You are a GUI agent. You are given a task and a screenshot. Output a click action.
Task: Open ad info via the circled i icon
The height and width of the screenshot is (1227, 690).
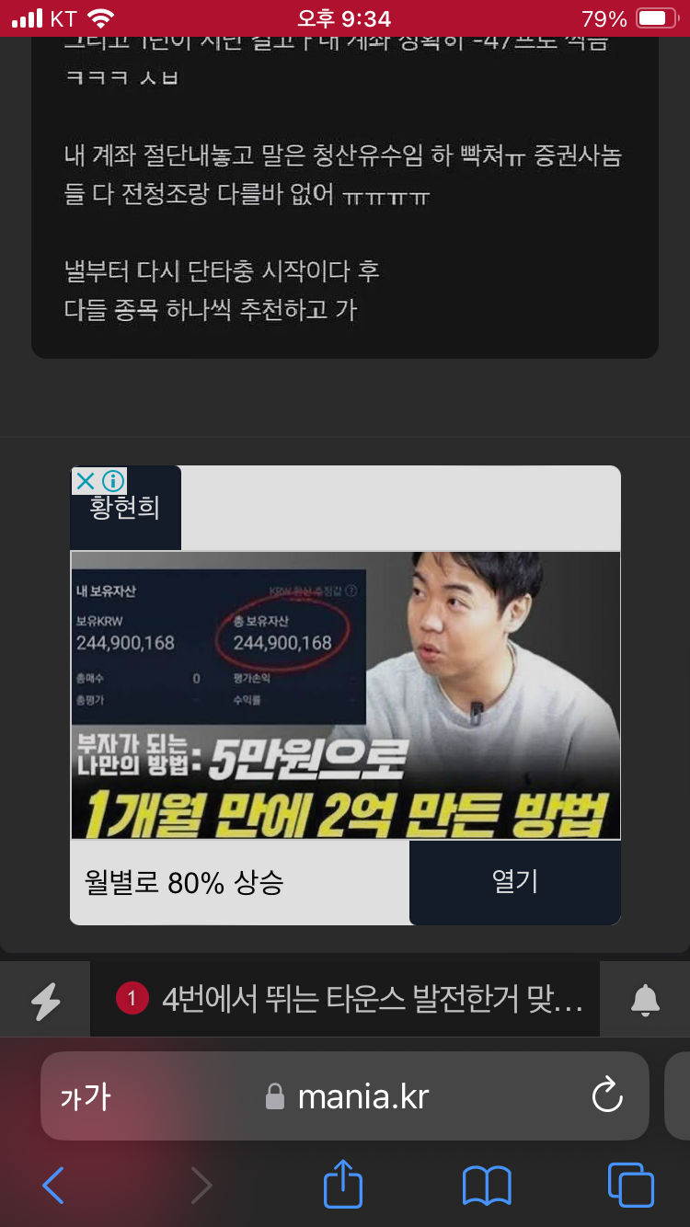(113, 480)
